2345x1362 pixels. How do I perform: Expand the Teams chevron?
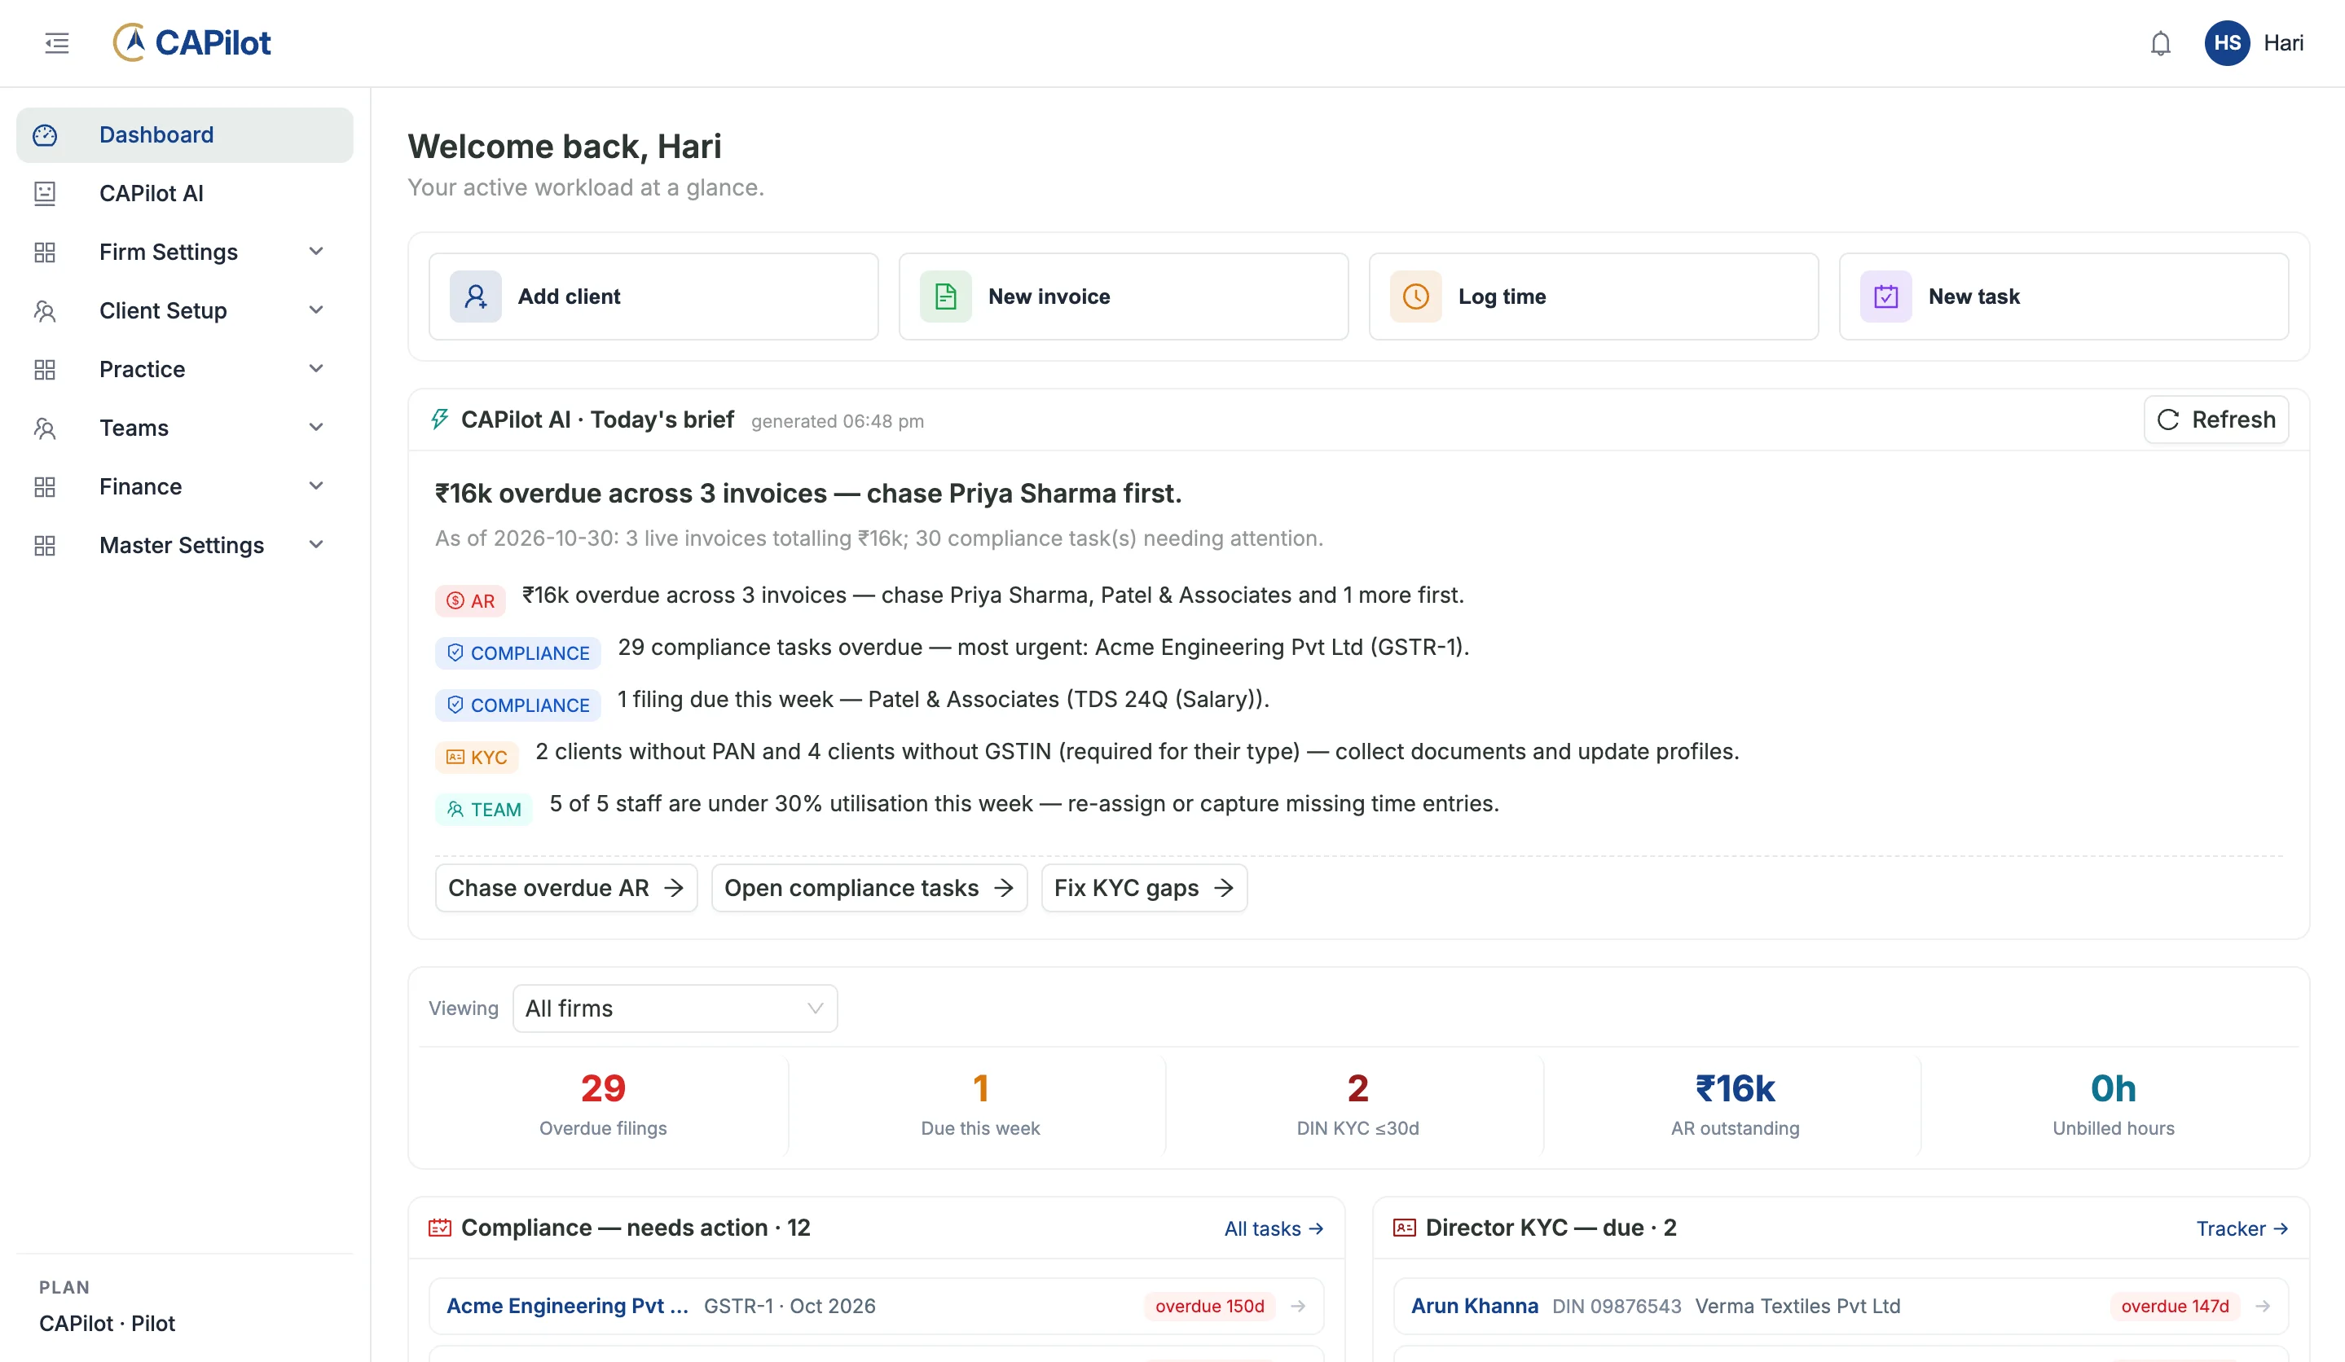coord(316,427)
